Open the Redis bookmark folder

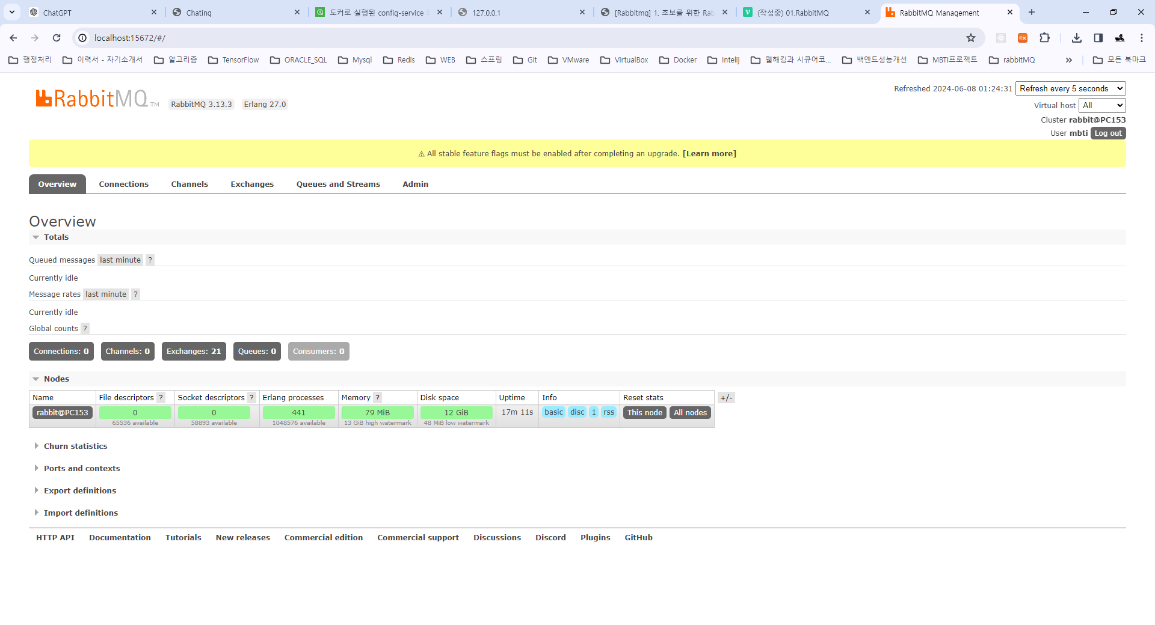click(x=399, y=60)
